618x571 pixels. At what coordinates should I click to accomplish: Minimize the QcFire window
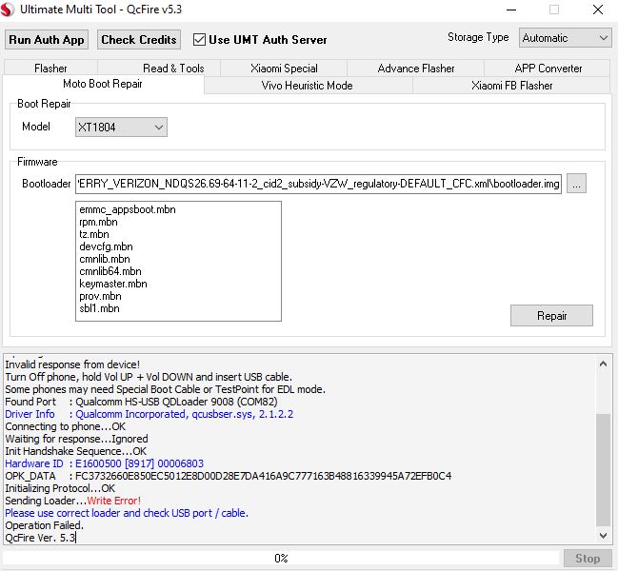(511, 10)
